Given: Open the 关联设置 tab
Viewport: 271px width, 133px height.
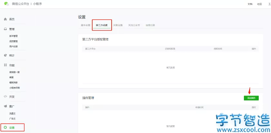Looking at the screenshot, I should click(118, 25).
